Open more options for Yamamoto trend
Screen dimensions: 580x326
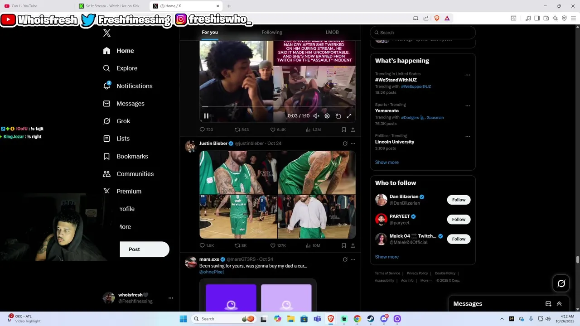(x=468, y=106)
